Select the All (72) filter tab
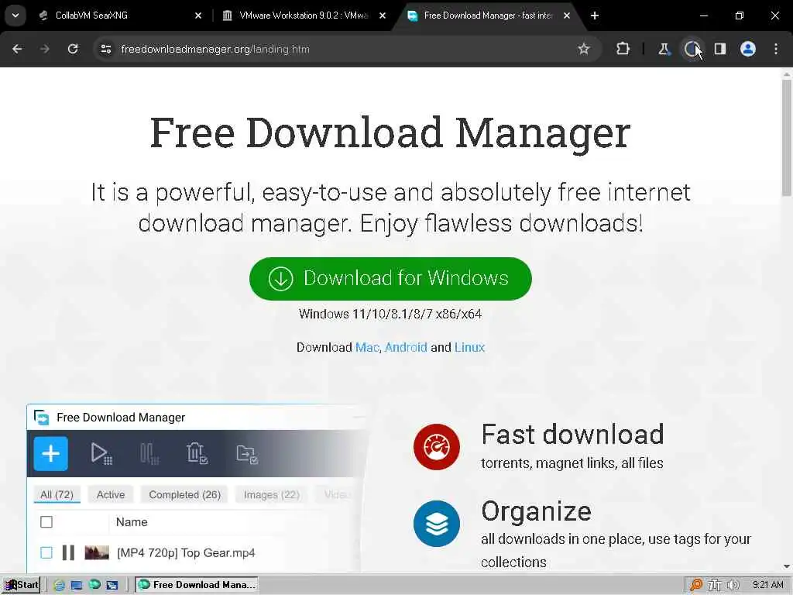This screenshot has height=595, width=793. pos(57,494)
